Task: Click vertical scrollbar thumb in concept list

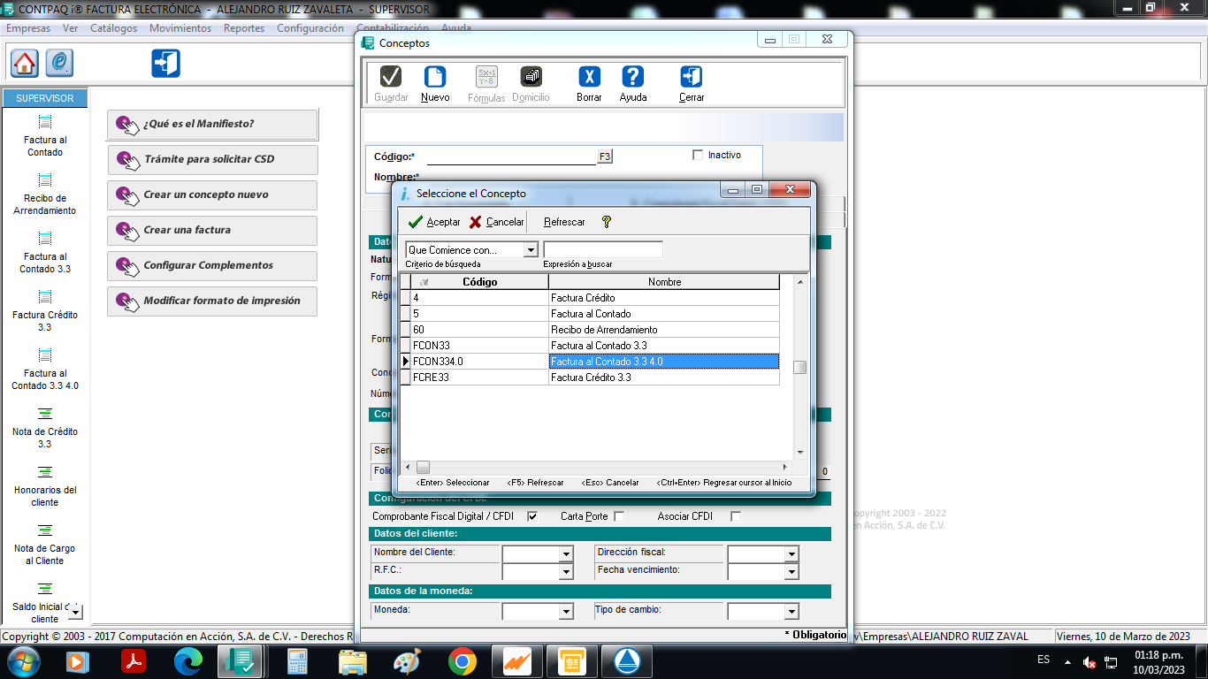Action: (799, 368)
